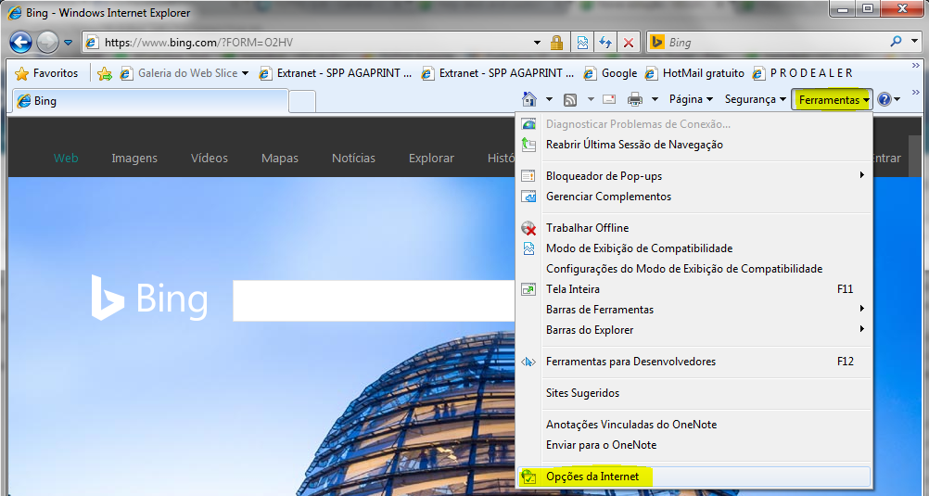Viewport: 929px width, 496px height.
Task: Expand Galeria do Web Slice dropdown arrow
Action: (246, 73)
